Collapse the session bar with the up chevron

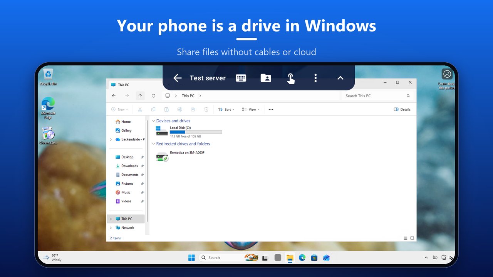pyautogui.click(x=340, y=78)
